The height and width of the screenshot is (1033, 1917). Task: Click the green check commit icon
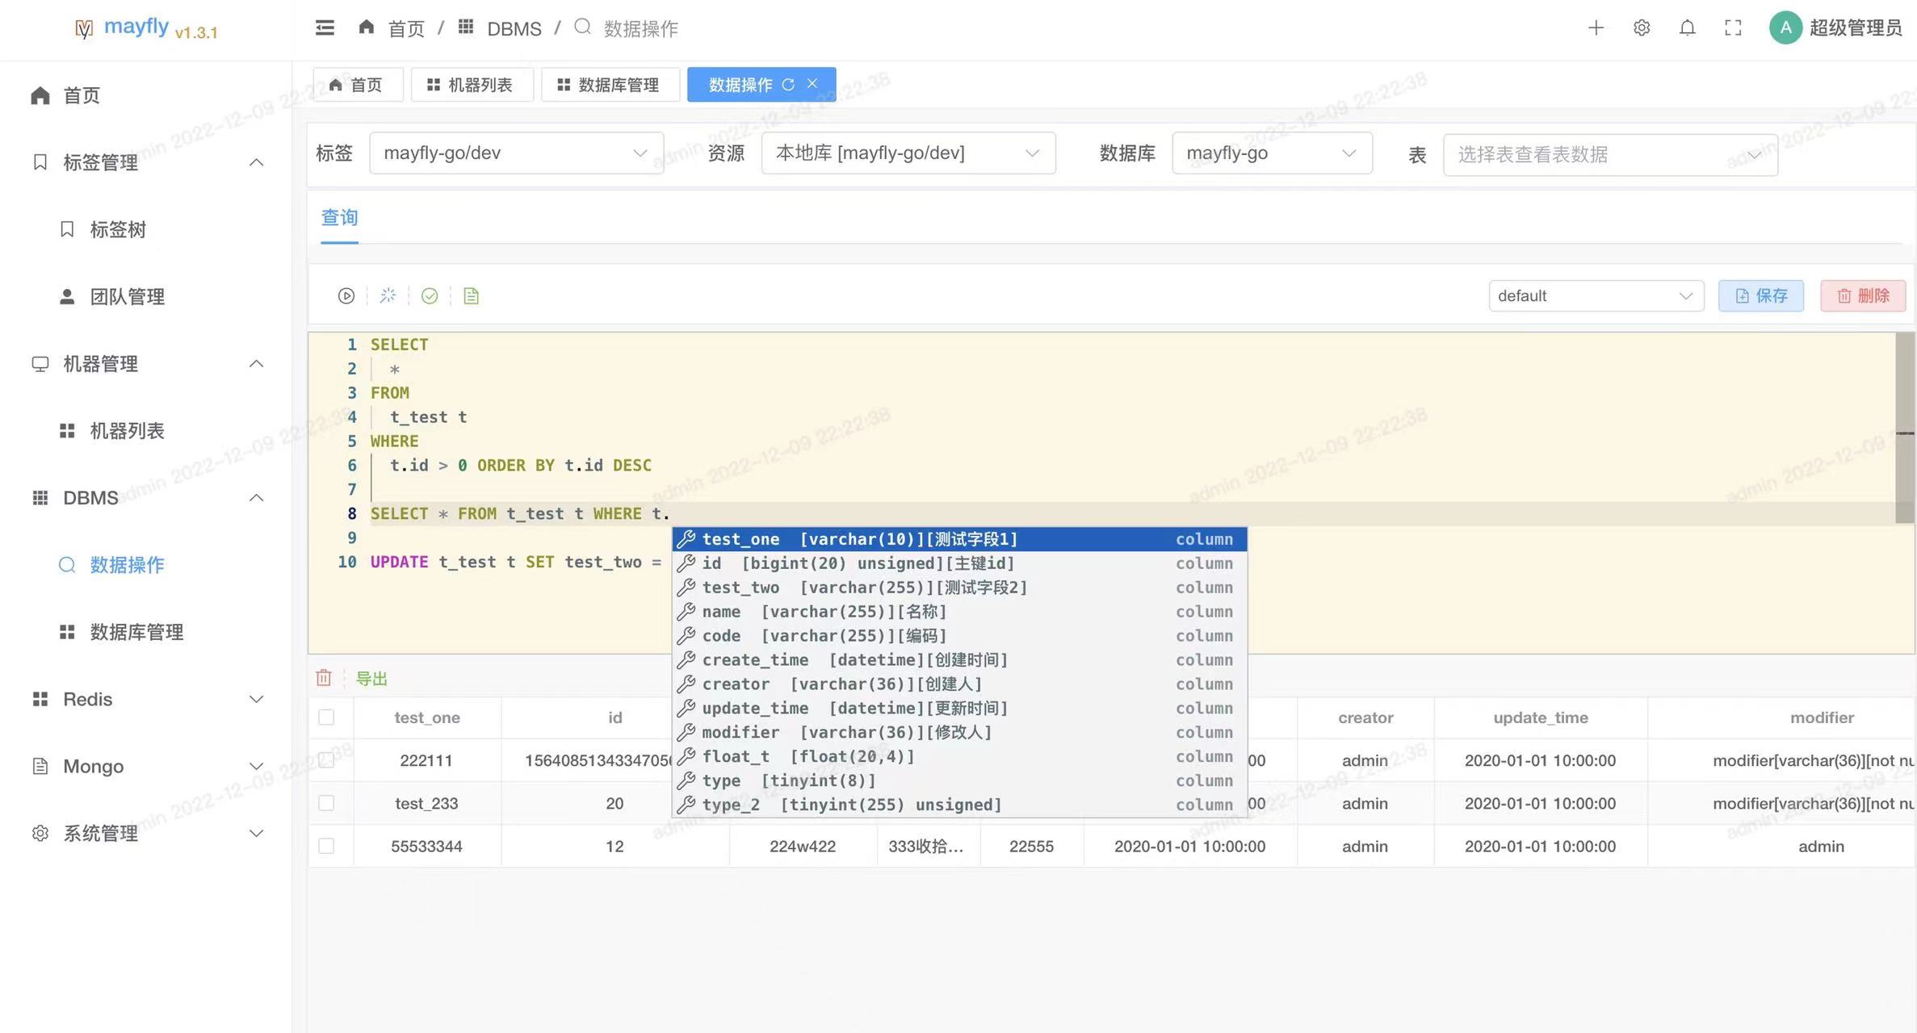pyautogui.click(x=430, y=296)
